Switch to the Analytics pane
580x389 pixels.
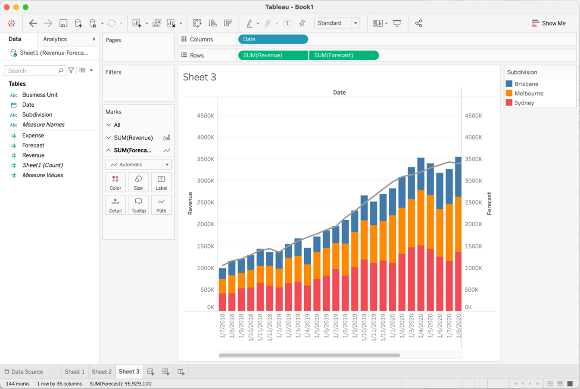click(x=54, y=39)
